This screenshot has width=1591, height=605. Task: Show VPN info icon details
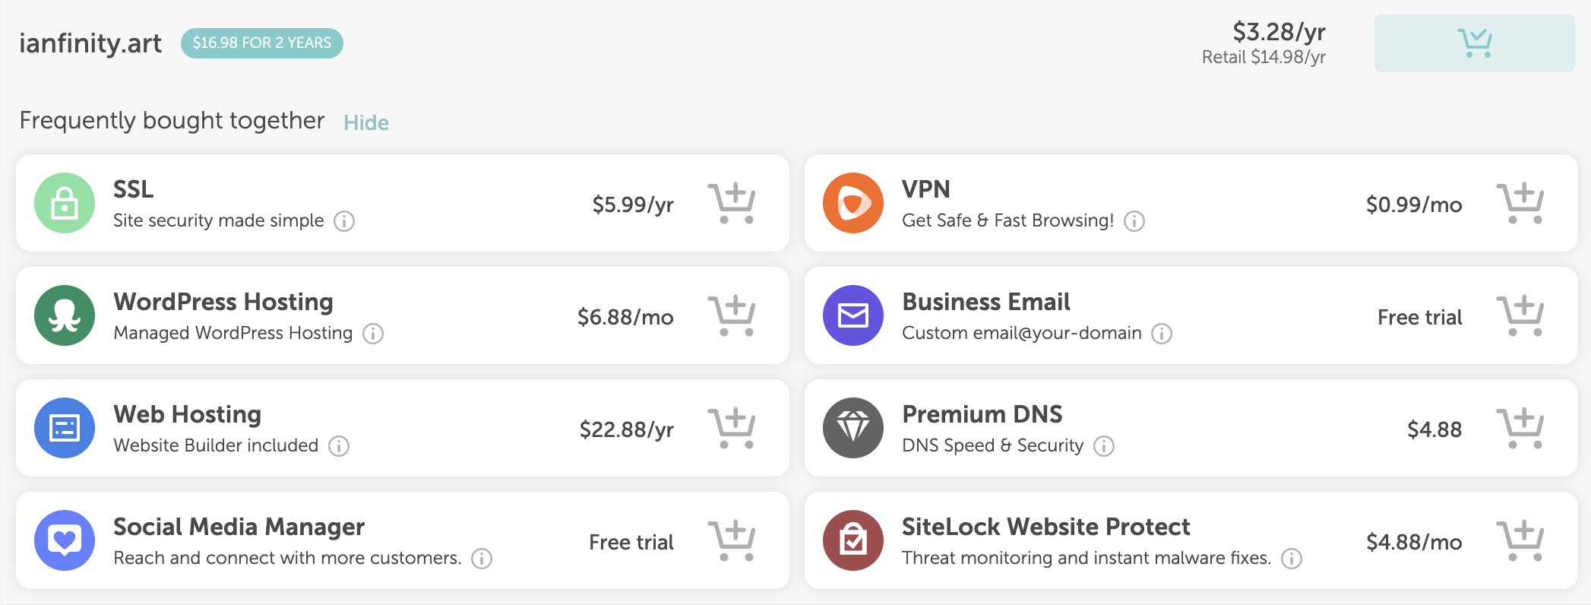coord(1134,221)
